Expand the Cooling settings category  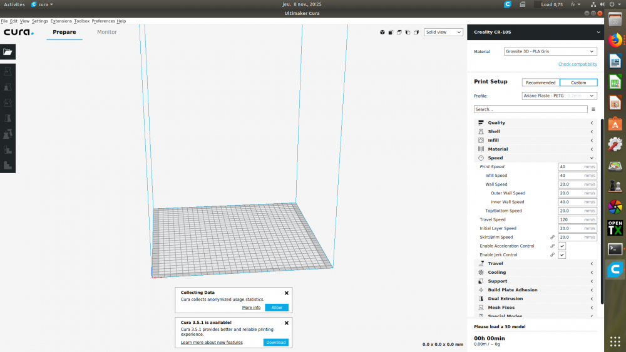pyautogui.click(x=535, y=272)
